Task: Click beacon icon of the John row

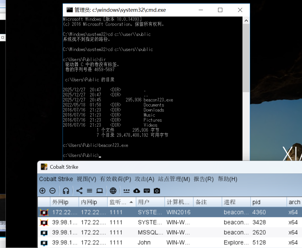Action: click(x=44, y=243)
